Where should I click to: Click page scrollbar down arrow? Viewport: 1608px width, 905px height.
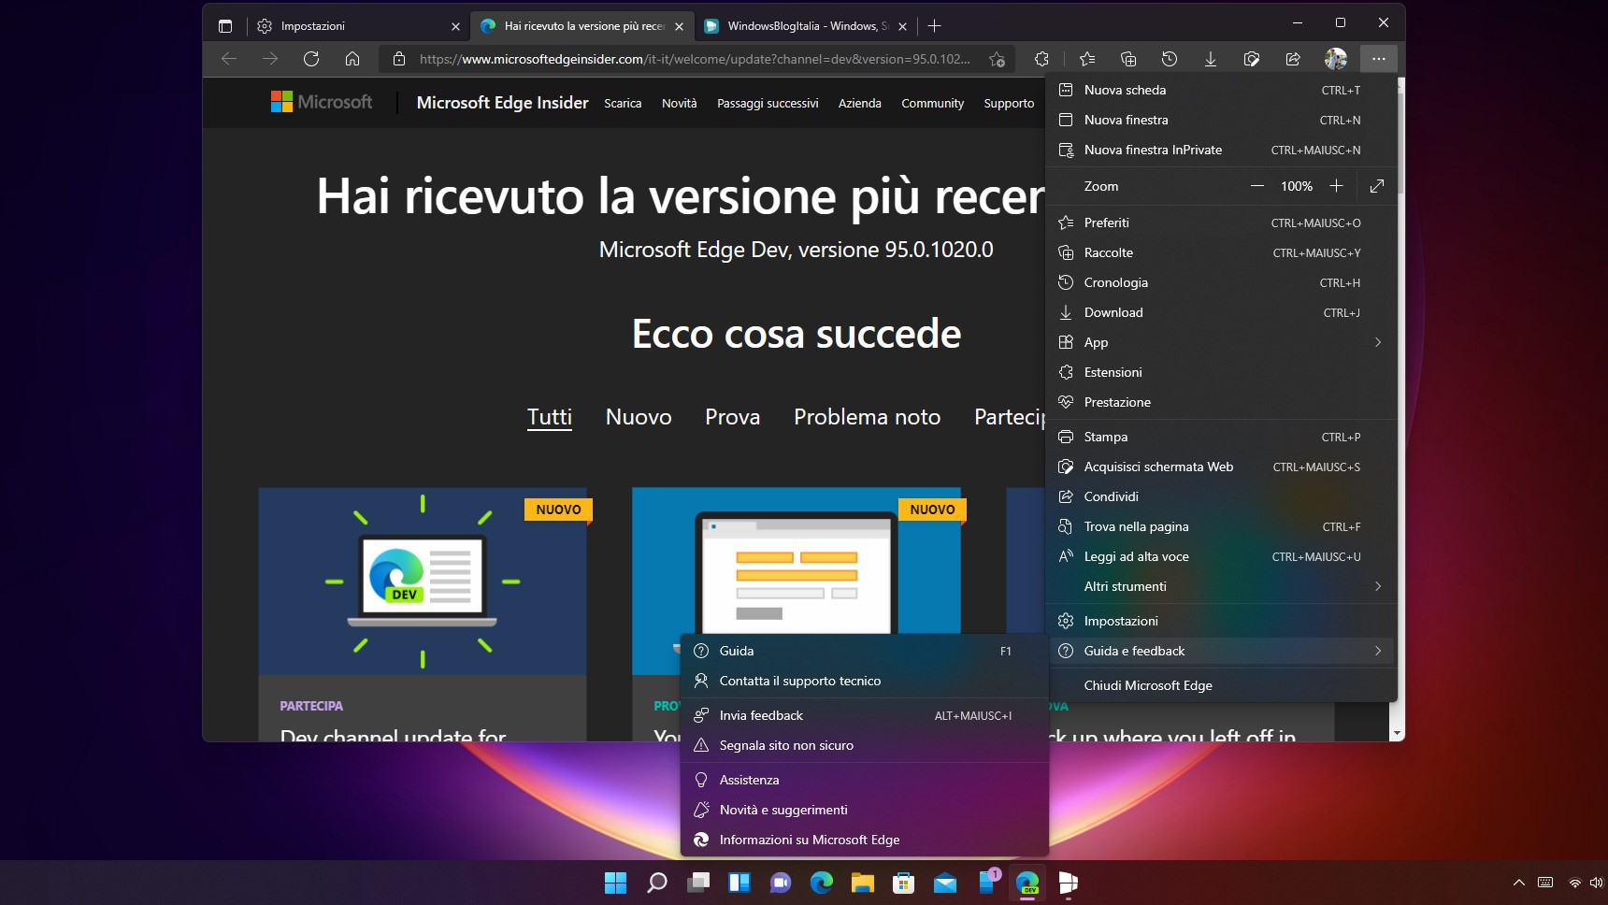point(1398,734)
